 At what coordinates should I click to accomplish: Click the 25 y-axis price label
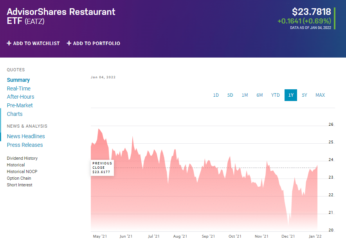(x=331, y=142)
